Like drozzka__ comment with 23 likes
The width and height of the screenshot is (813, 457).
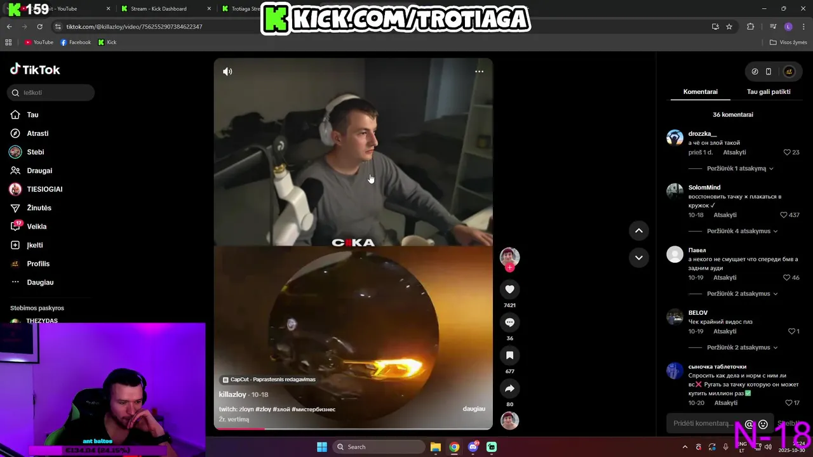(787, 152)
